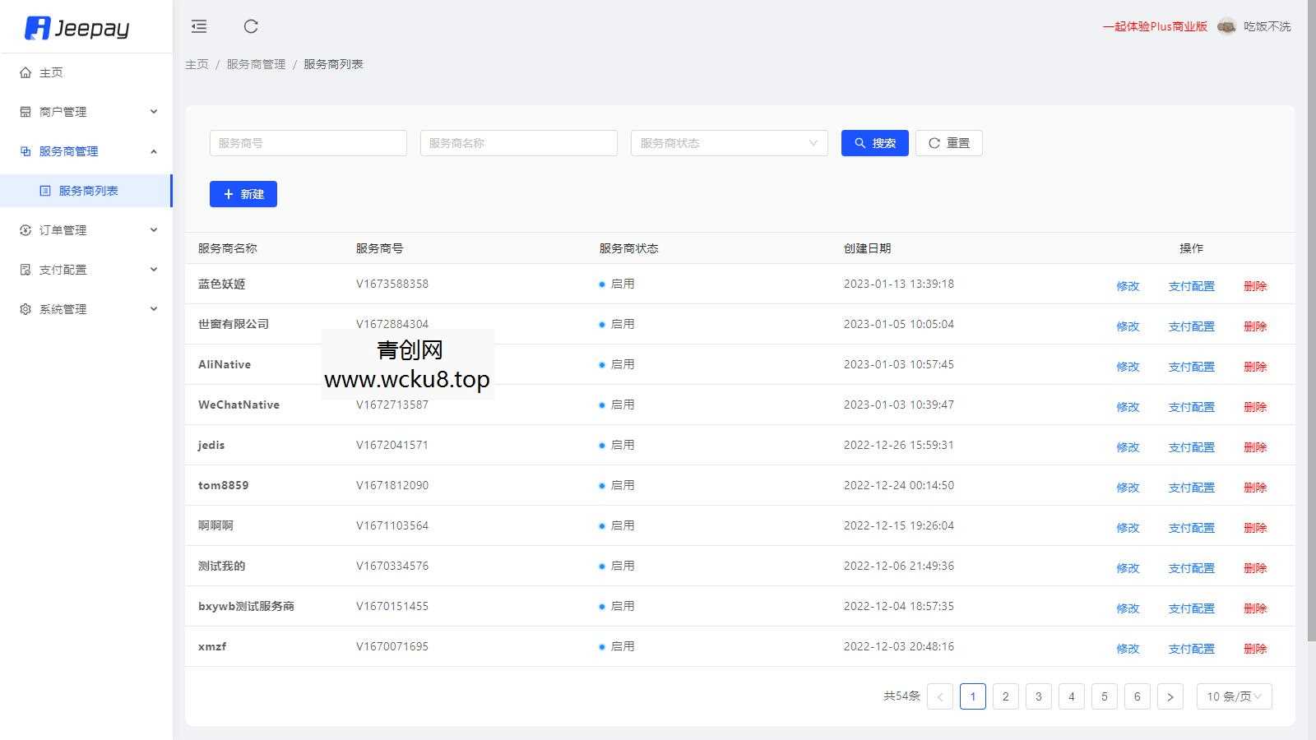Open the 10 条/页 page size dropdown
The image size is (1316, 740).
click(1233, 696)
